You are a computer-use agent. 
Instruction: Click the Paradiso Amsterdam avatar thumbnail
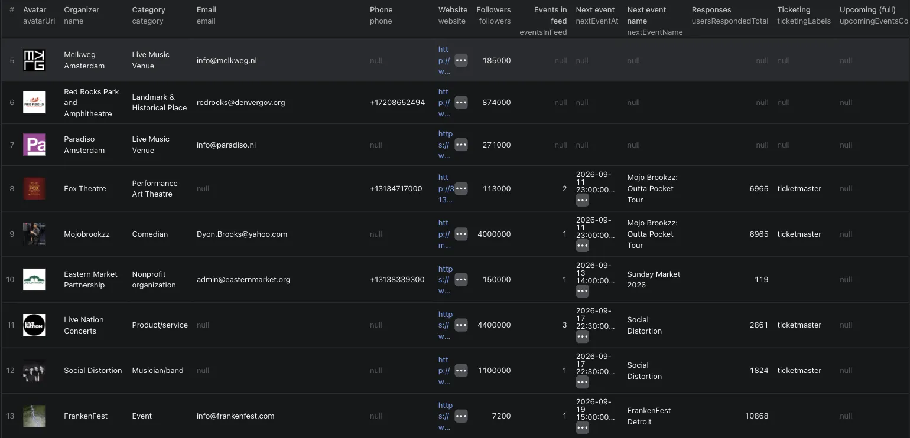pos(34,145)
